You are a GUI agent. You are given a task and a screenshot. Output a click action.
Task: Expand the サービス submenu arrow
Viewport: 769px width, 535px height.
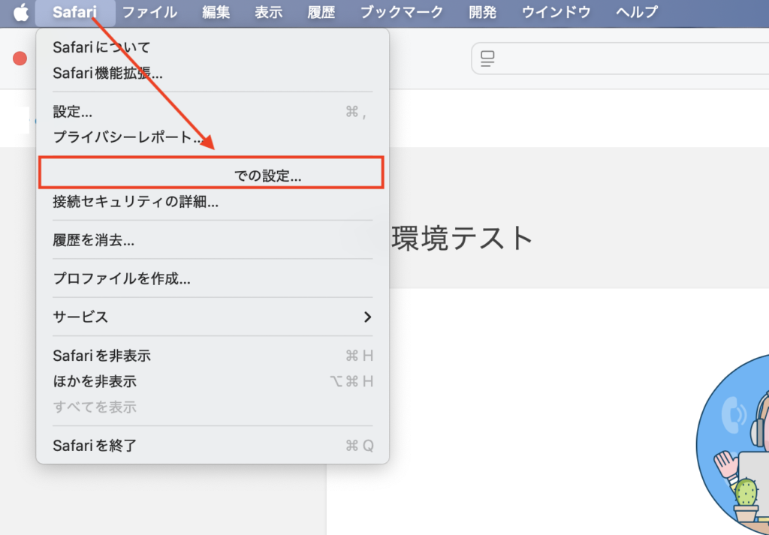pyautogui.click(x=367, y=317)
